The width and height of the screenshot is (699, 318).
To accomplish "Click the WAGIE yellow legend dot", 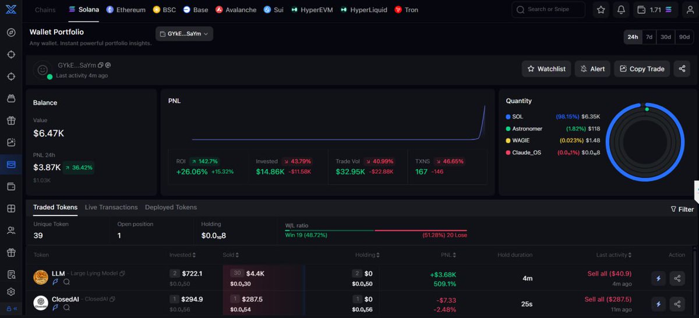I will pos(508,141).
